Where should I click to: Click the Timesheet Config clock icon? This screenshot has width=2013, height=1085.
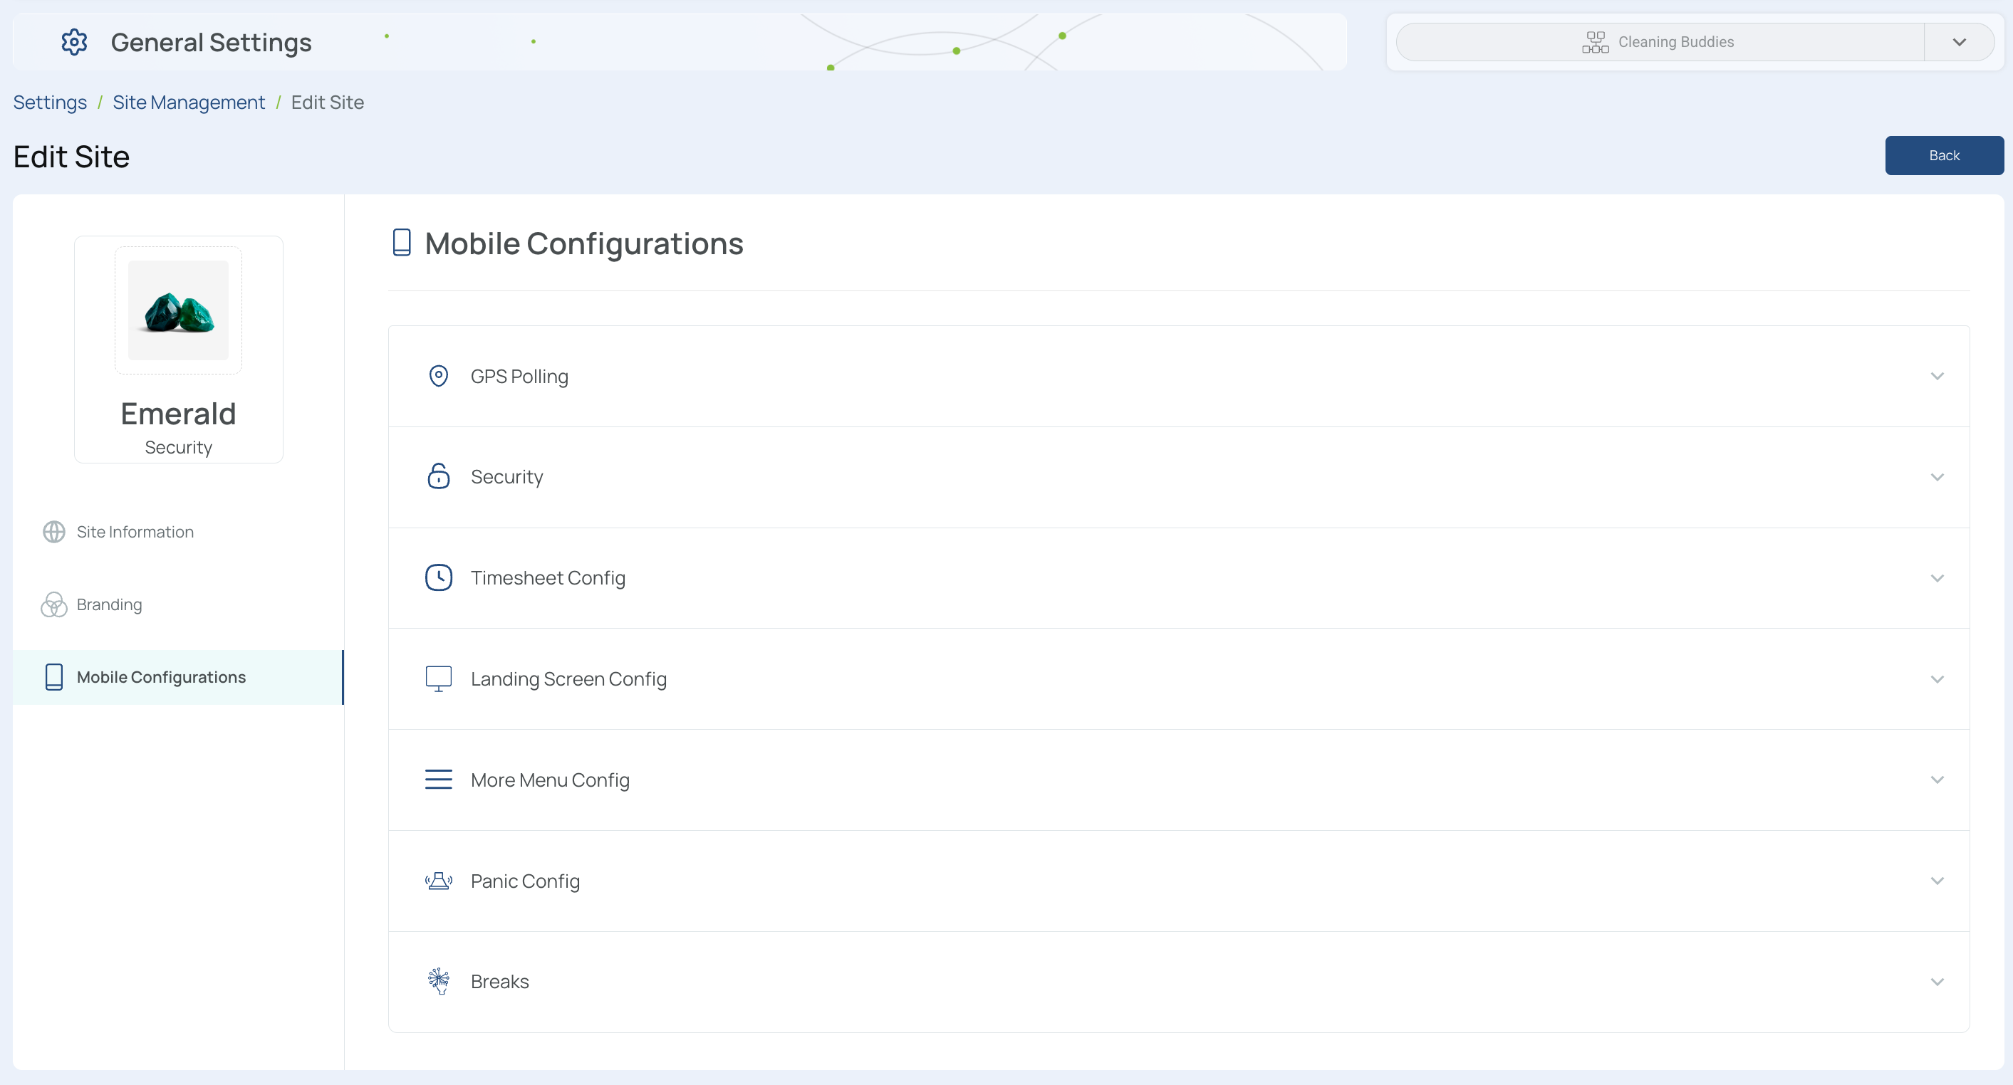tap(438, 578)
